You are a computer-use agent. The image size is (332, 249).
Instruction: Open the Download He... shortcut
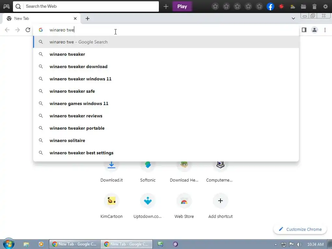tap(184, 172)
